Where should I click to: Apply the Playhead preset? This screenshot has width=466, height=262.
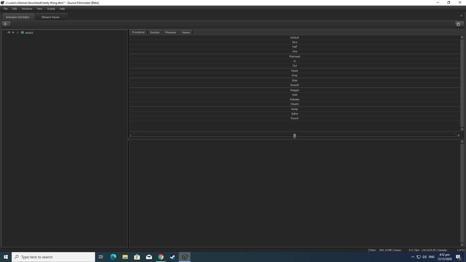(x=295, y=56)
